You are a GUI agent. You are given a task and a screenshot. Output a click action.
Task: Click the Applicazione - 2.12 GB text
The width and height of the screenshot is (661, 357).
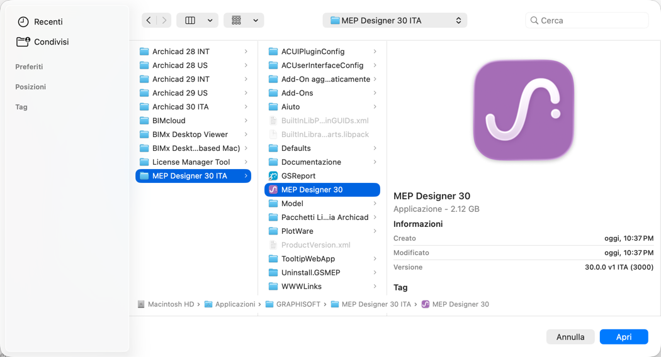click(x=436, y=209)
